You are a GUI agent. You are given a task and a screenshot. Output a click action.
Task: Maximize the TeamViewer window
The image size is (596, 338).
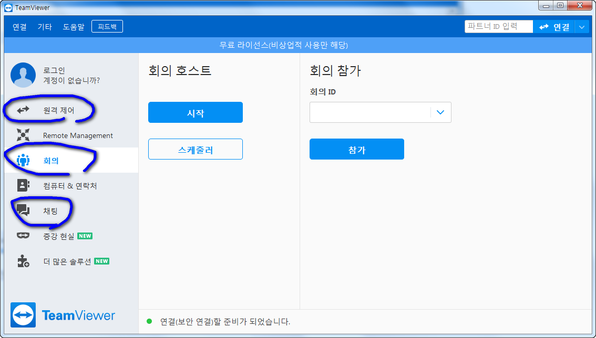coord(560,5)
